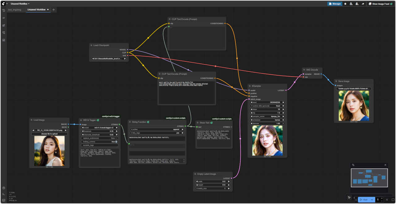Viewport: 396px width, 204px height.
Task: Open sampler_name dropdown in KSampler
Action: tap(267, 116)
